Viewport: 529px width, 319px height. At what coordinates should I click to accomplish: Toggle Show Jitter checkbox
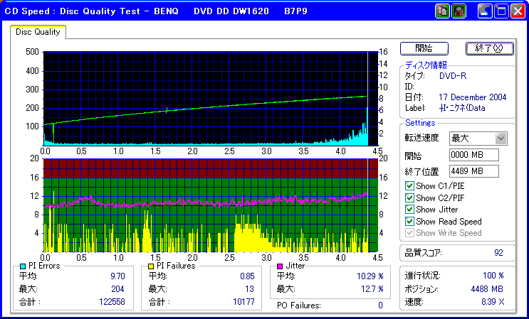click(409, 210)
